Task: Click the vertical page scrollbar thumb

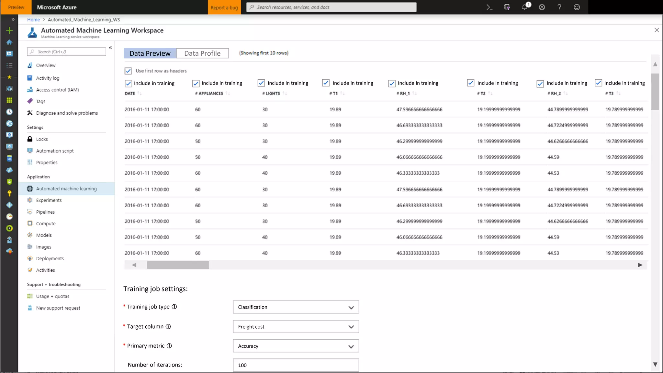Action: click(x=655, y=92)
